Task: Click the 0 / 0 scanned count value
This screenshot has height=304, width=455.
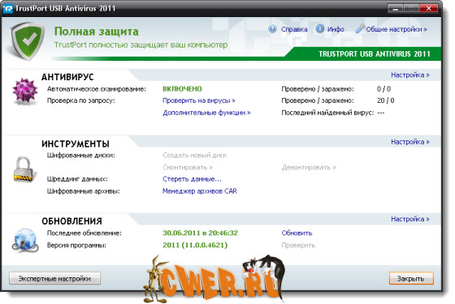Action: point(383,89)
